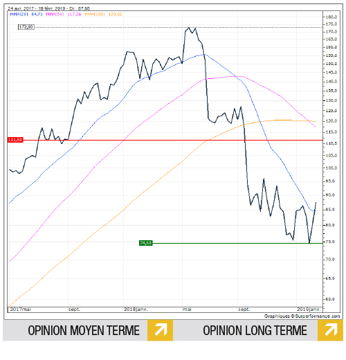Click the 85,0 price axis value
The width and height of the screenshot is (346, 360).
pos(330,210)
